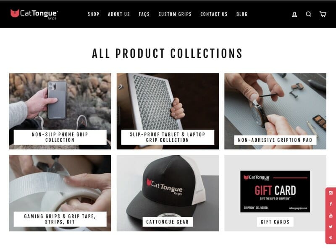Click the search magnifier icon
Screen dimensions: 336x252
tap(308, 14)
